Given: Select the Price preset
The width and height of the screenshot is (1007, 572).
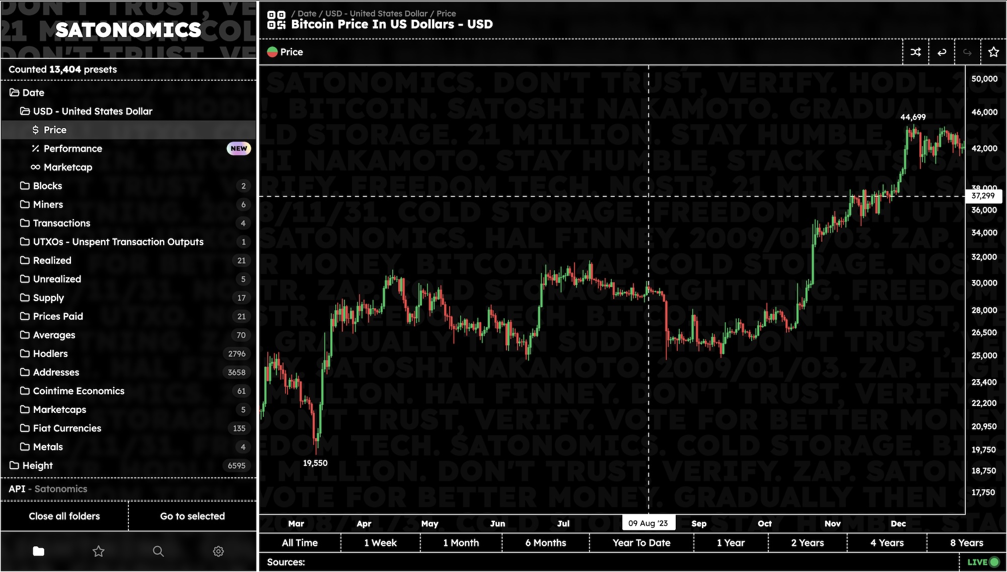Looking at the screenshot, I should [x=128, y=130].
